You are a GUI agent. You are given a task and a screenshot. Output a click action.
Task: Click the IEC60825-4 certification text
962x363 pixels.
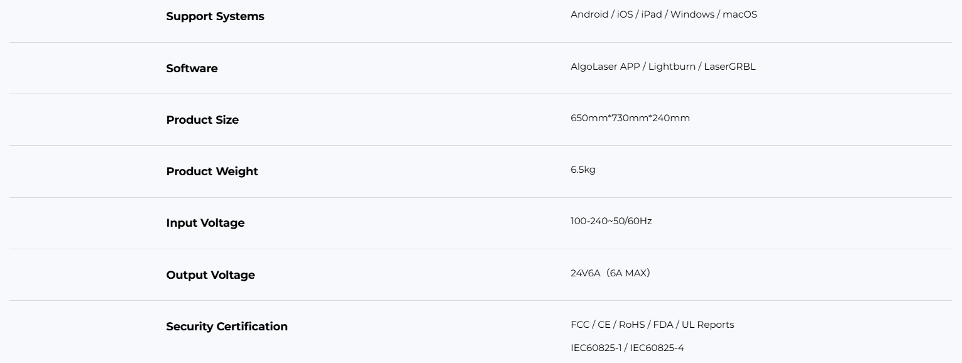pyautogui.click(x=657, y=348)
